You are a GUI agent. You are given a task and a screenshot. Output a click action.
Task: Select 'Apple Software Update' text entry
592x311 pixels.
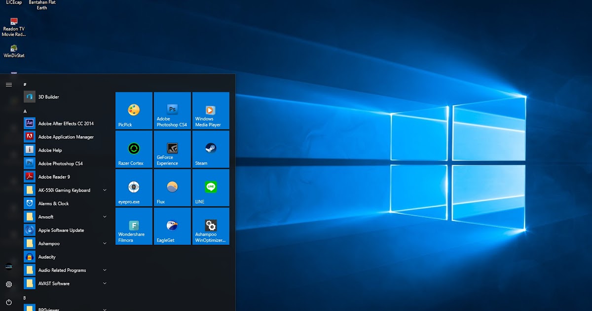(x=61, y=230)
